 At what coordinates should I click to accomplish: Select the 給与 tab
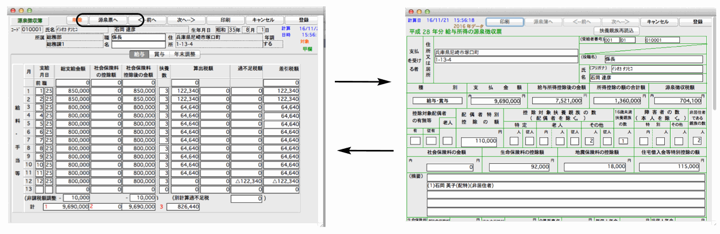coord(138,54)
